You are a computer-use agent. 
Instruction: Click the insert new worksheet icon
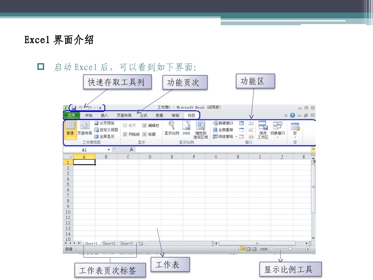(141, 243)
